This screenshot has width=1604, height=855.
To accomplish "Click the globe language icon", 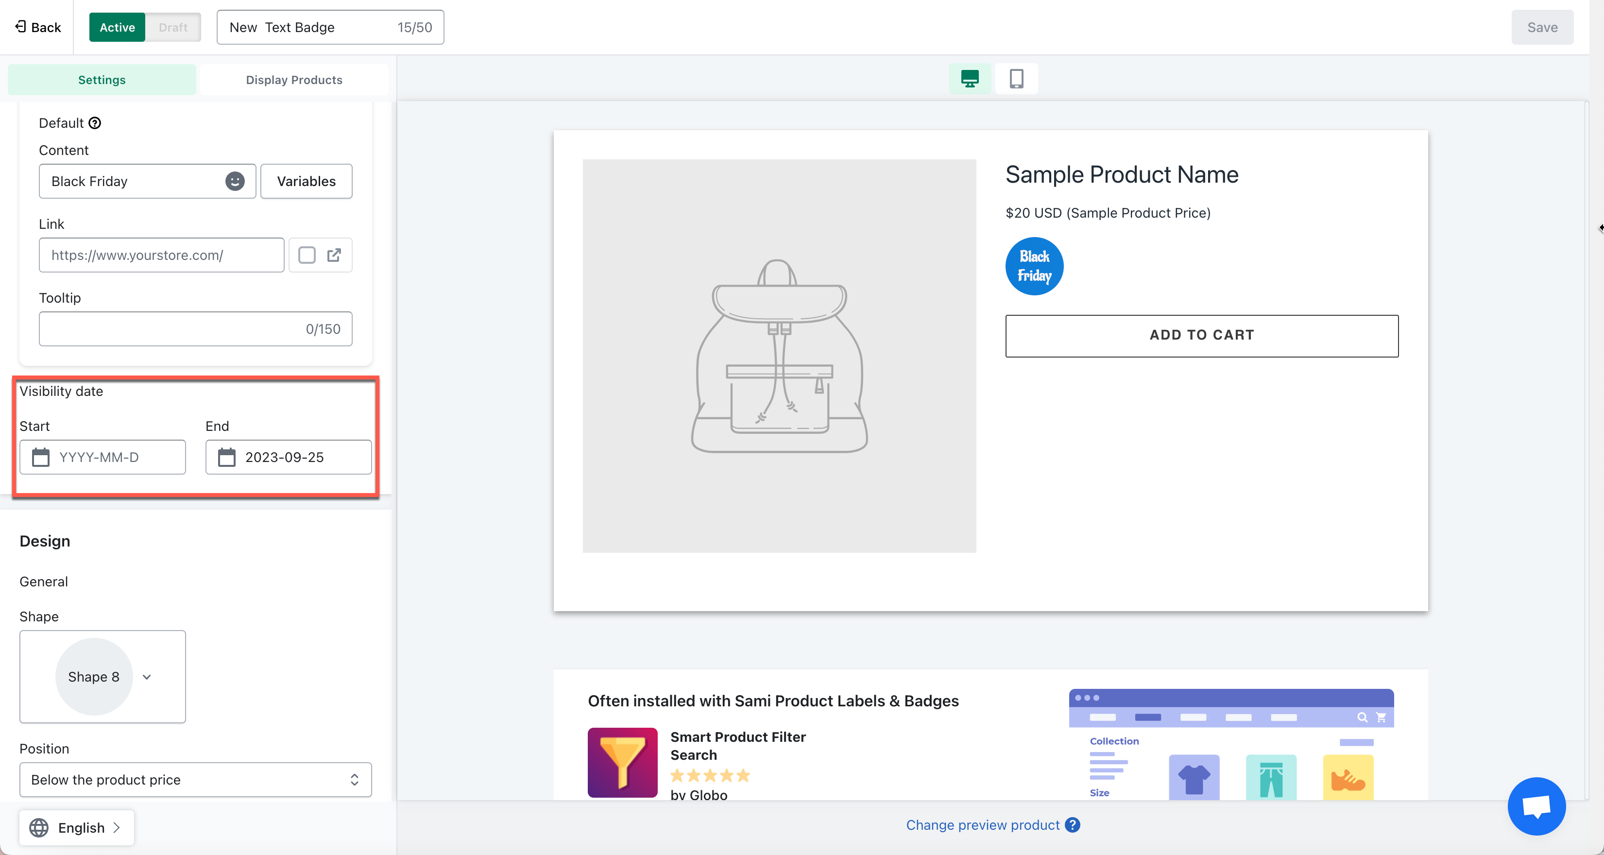I will (x=38, y=828).
